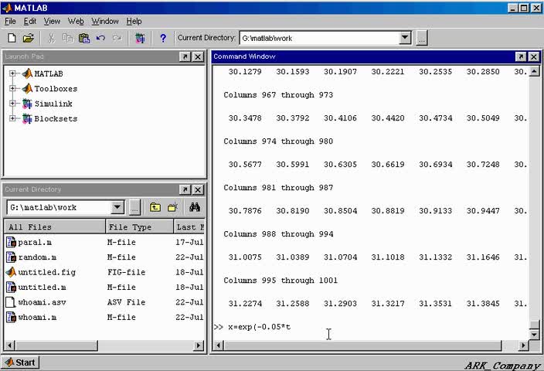This screenshot has height=371, width=544.
Task: Click the New file toolbar icon
Action: pos(12,38)
